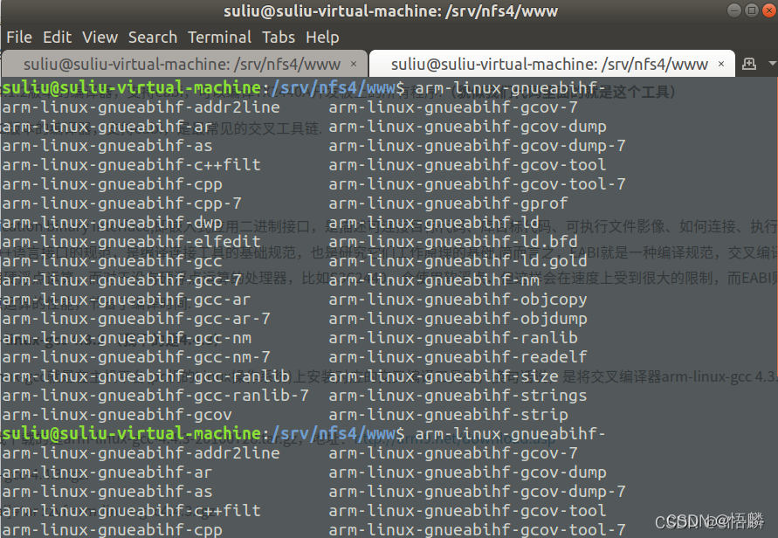Open the Search menu

pos(152,38)
